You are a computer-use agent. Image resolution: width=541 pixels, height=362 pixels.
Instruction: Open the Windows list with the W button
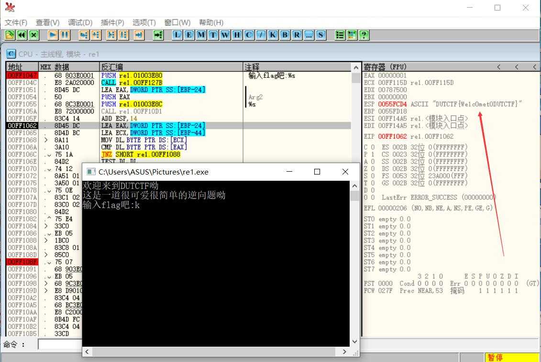coord(225,35)
